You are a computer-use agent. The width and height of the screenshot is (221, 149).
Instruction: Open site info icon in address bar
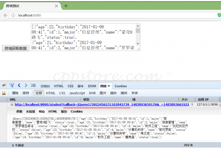coord(13,15)
